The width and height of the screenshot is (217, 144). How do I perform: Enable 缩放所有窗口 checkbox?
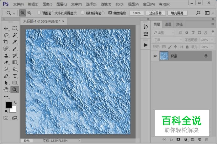coord(82,13)
